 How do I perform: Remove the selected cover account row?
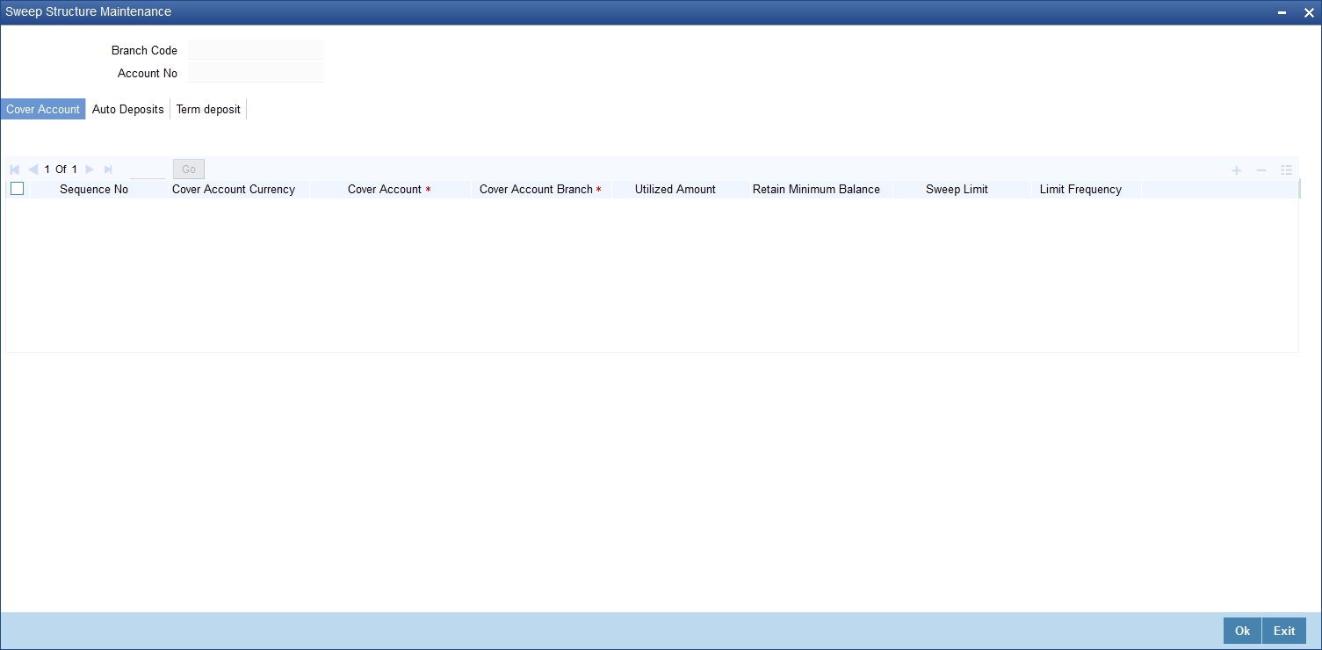pyautogui.click(x=1261, y=169)
